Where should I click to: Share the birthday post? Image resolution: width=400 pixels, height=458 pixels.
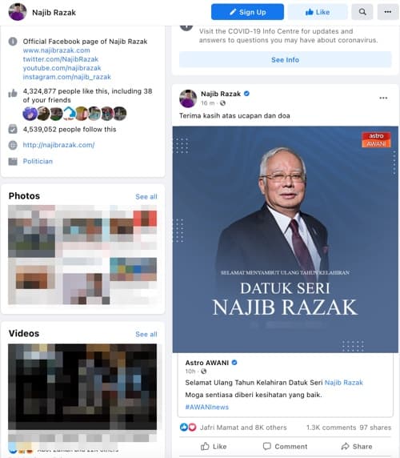(x=357, y=446)
